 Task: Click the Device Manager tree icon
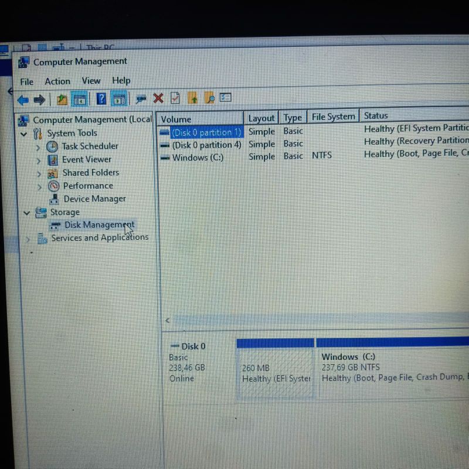click(x=54, y=199)
